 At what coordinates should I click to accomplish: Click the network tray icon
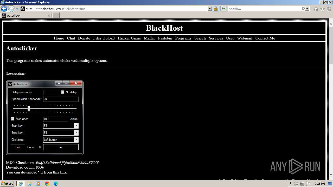(x=302, y=184)
